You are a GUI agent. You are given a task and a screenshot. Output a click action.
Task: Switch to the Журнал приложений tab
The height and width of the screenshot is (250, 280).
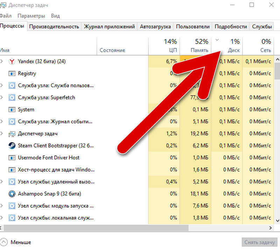pos(109,27)
